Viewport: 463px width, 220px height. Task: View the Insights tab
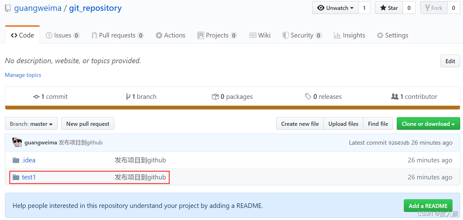[349, 35]
